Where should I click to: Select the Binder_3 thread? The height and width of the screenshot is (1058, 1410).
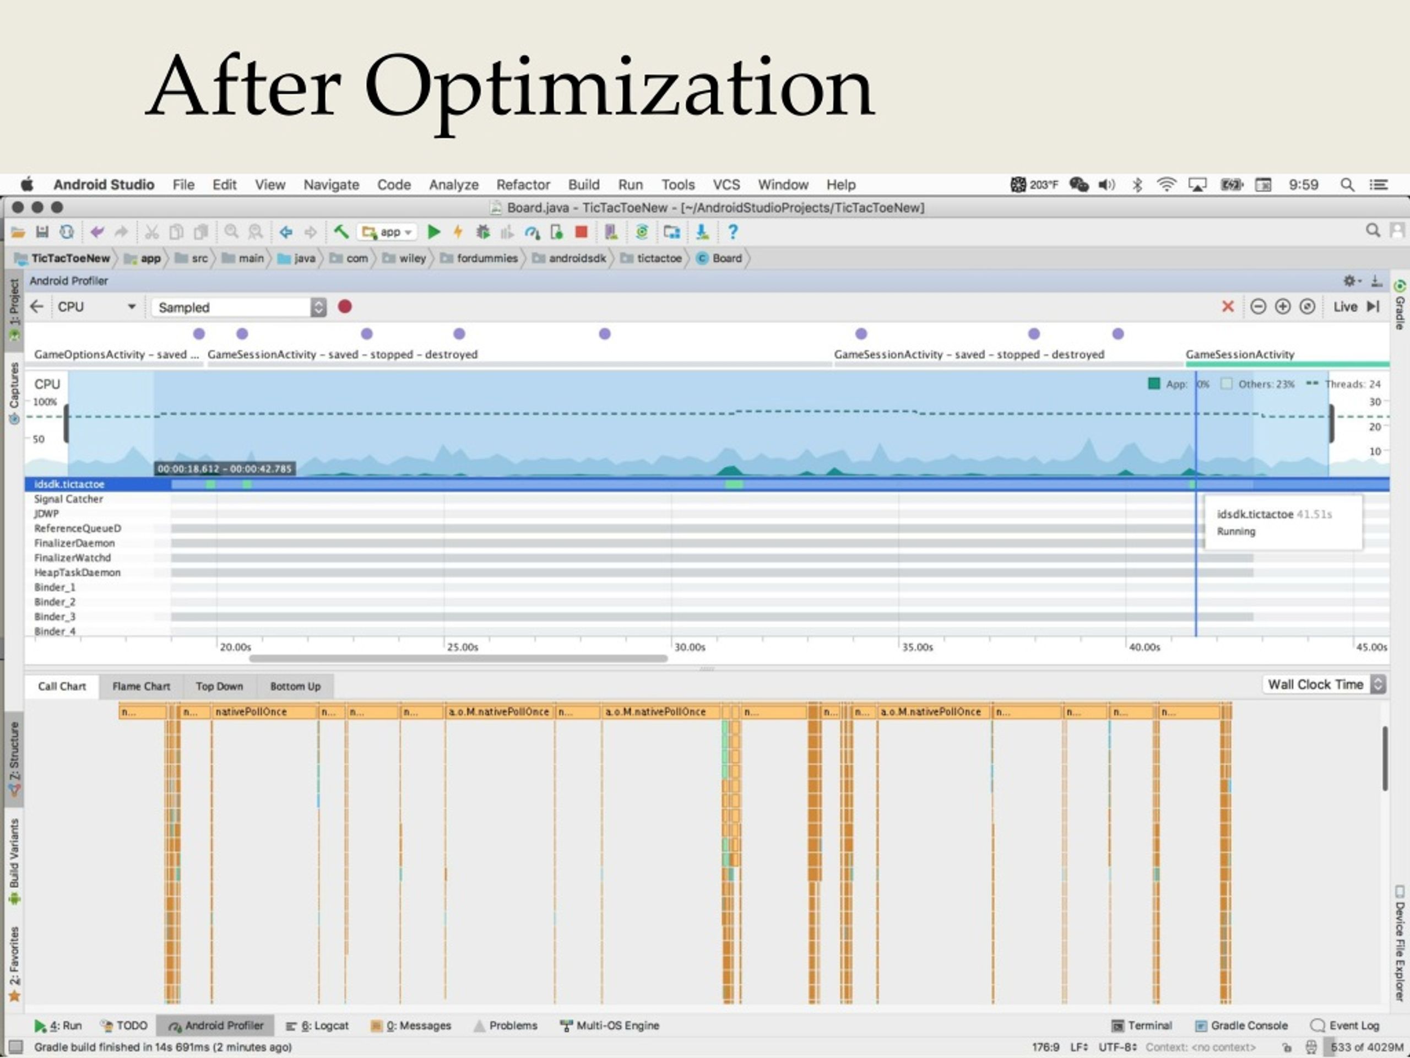(x=707, y=616)
